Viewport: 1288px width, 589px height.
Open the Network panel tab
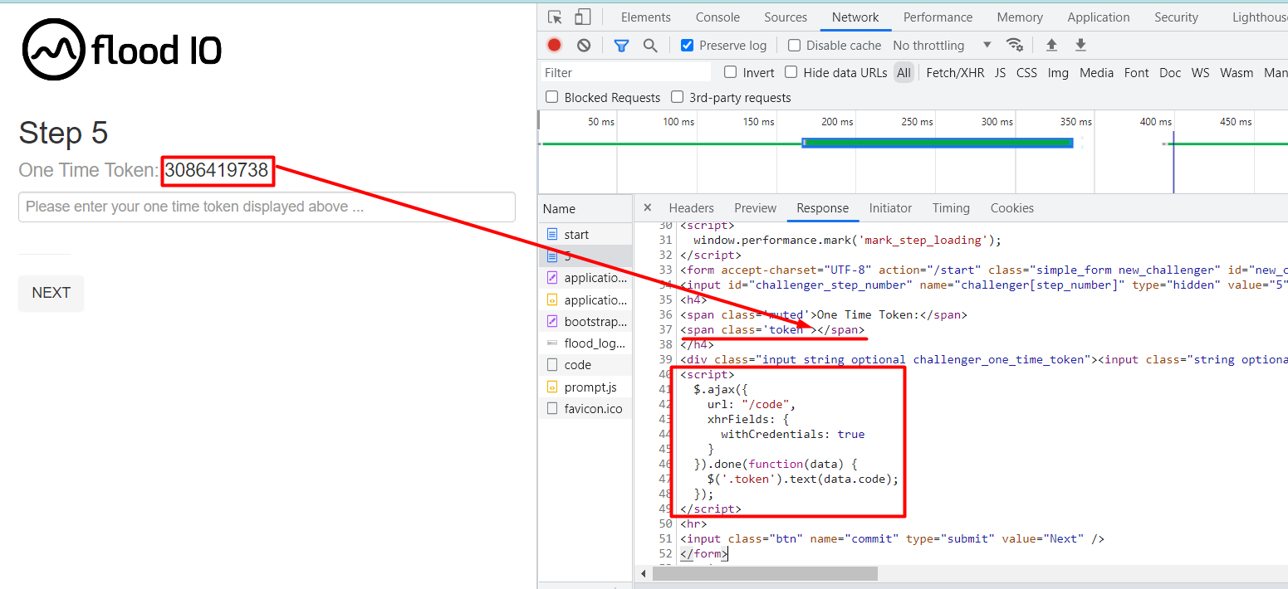855,17
